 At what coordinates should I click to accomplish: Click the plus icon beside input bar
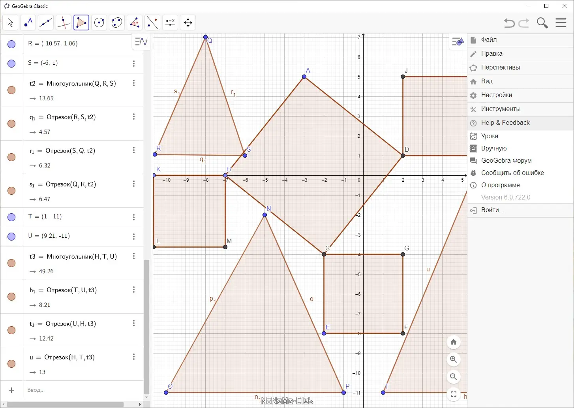(11, 390)
